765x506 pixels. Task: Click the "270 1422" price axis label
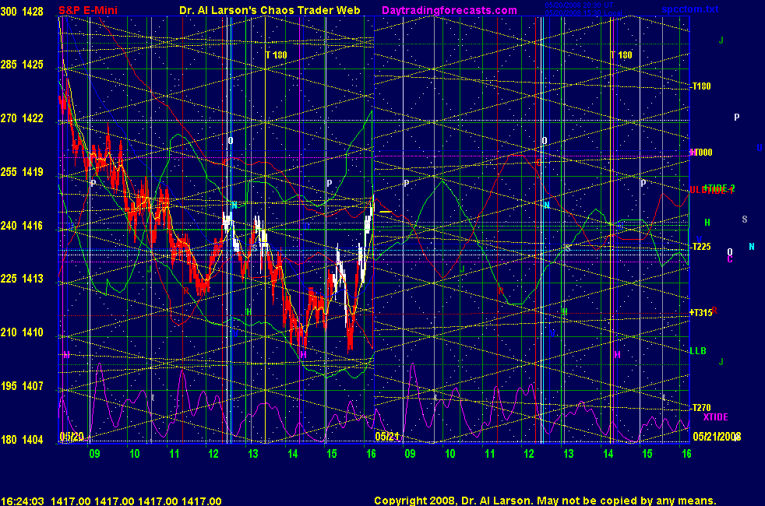(x=22, y=118)
